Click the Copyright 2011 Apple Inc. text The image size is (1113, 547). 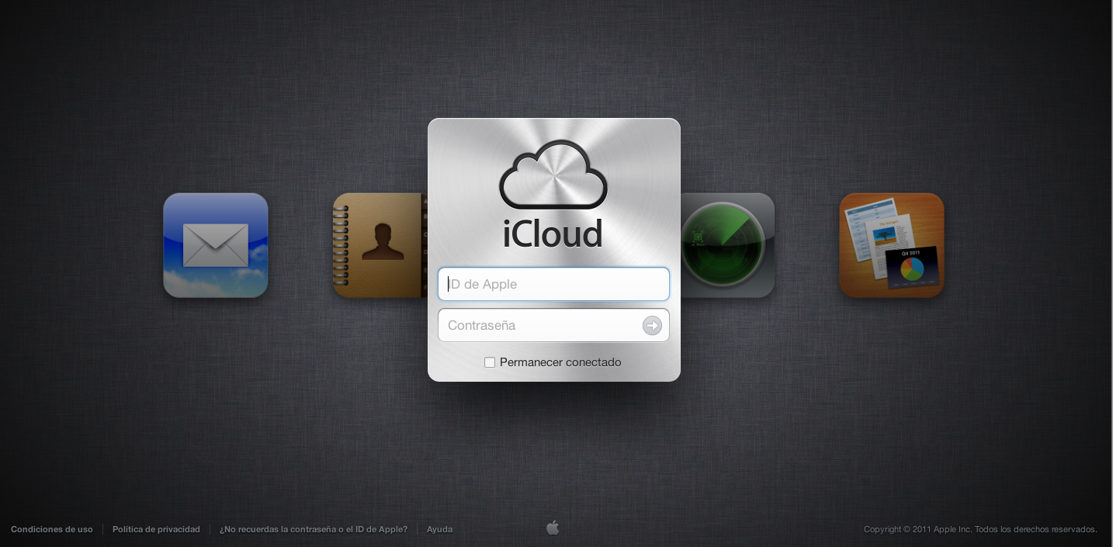[980, 529]
